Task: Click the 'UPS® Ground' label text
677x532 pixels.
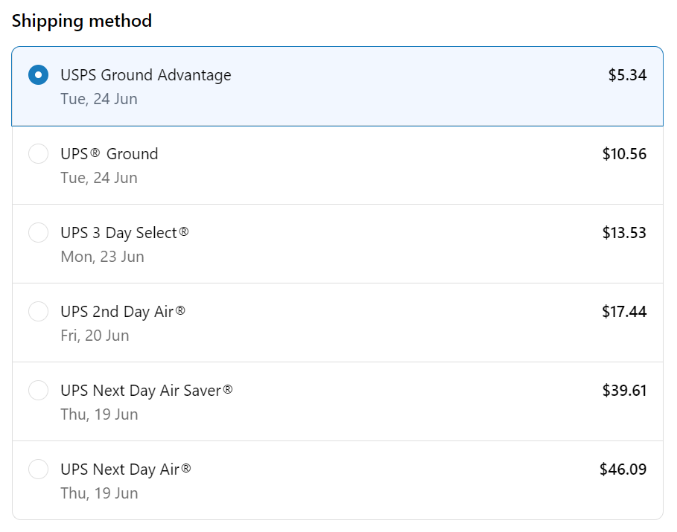Action: click(109, 154)
